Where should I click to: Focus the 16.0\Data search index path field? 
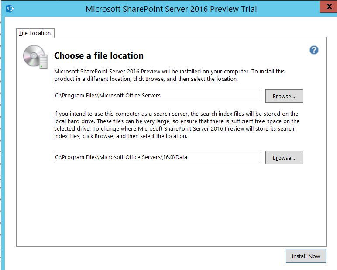point(157,157)
